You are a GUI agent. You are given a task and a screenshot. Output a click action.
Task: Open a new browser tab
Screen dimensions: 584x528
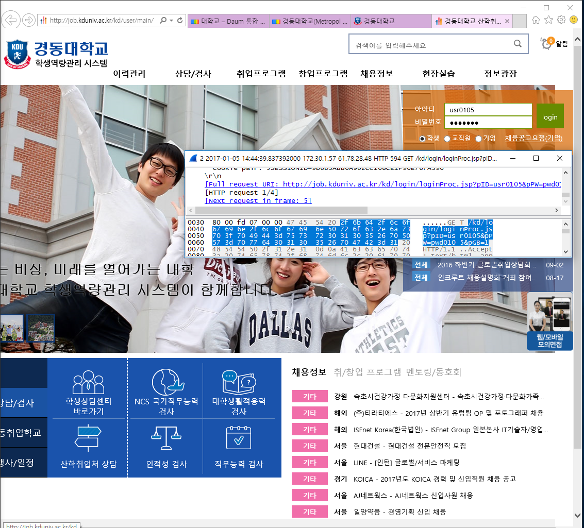click(520, 21)
